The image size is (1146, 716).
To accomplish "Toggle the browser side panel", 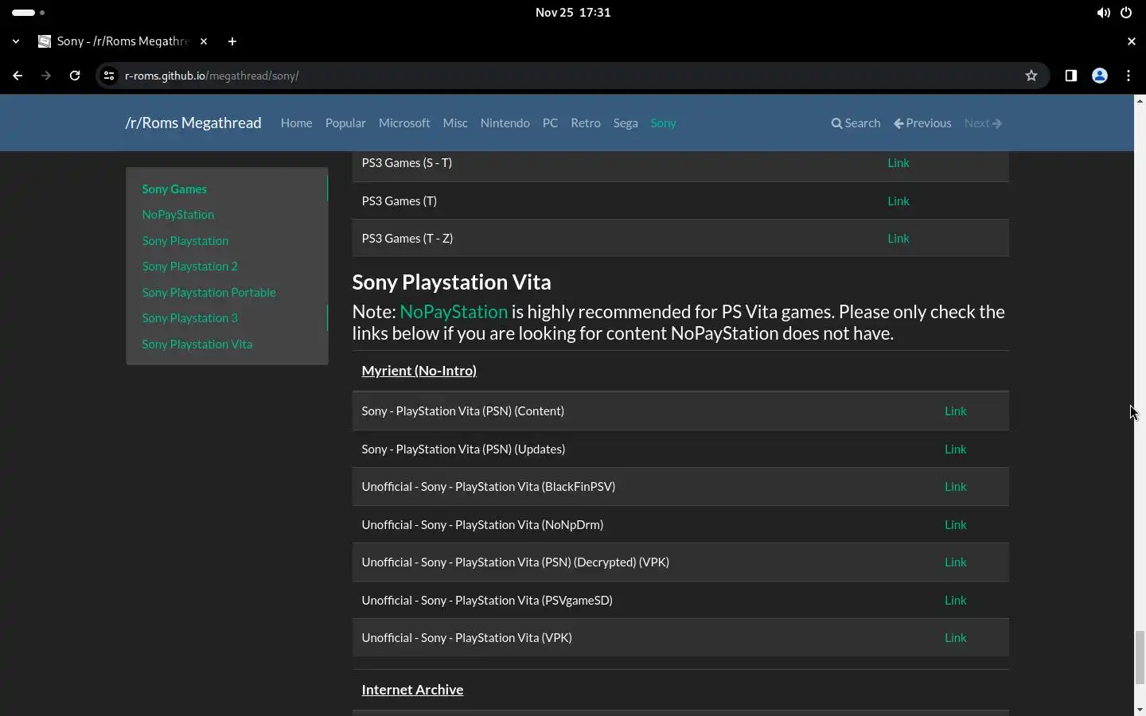I will click(x=1071, y=76).
